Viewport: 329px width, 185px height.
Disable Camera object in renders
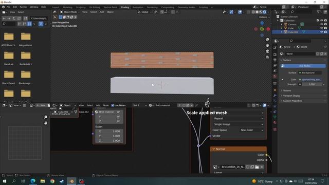(x=325, y=24)
